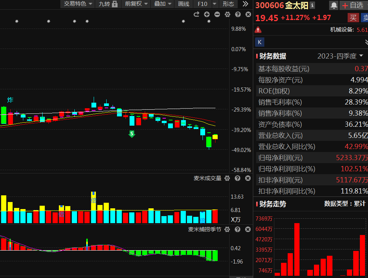The height and width of the screenshot is (278, 368).
Task: Add stock via 自选 button
Action: 353,5
